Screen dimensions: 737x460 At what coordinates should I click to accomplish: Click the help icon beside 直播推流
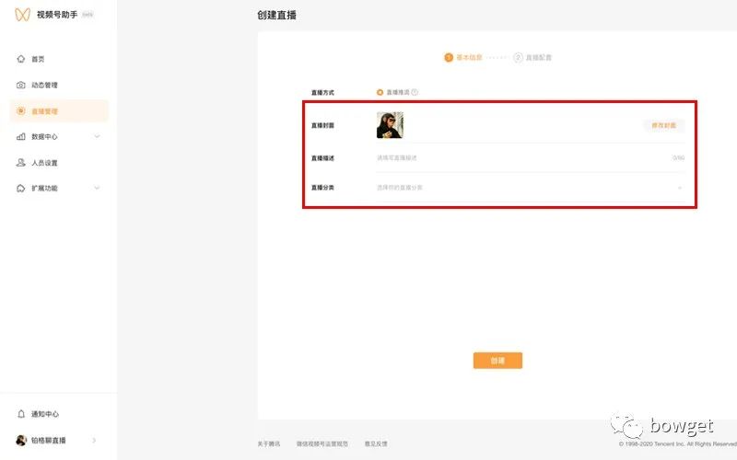(x=415, y=93)
